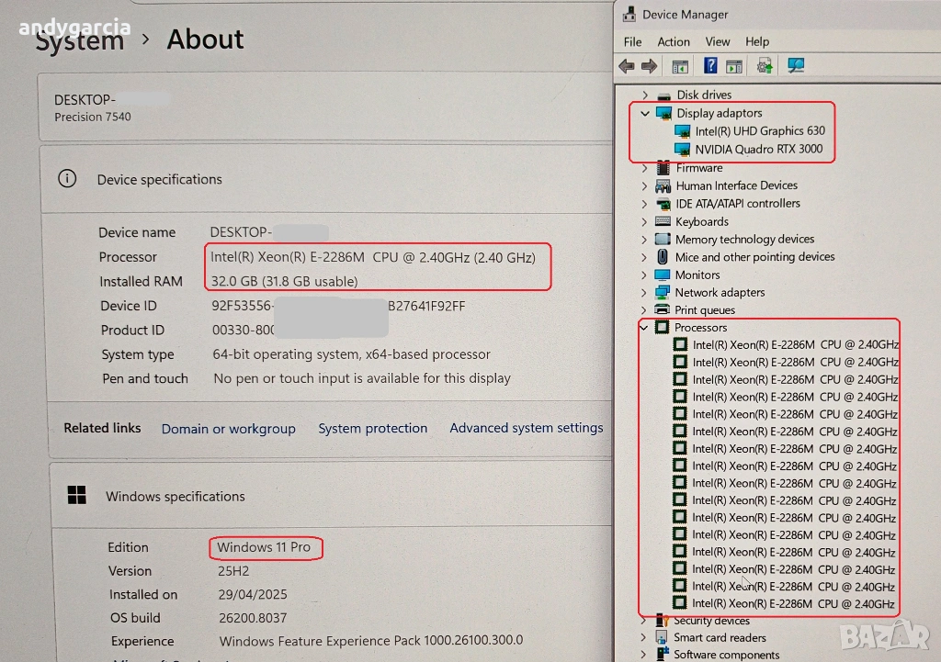The height and width of the screenshot is (662, 941).
Task: Open the View menu
Action: tap(717, 42)
